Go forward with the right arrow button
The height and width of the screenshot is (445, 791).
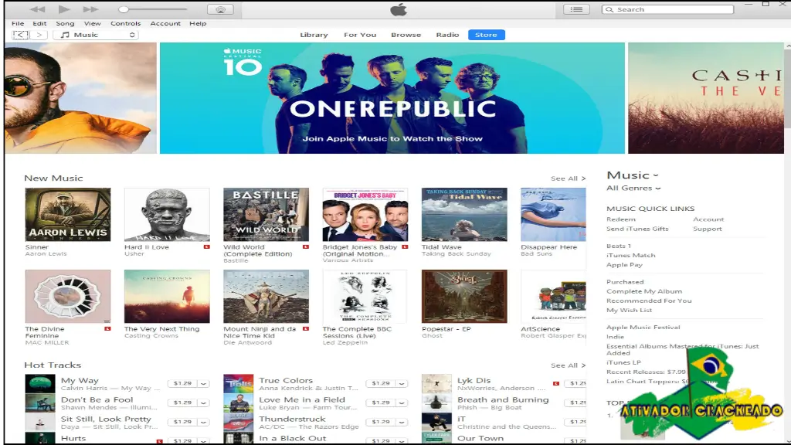pos(39,35)
